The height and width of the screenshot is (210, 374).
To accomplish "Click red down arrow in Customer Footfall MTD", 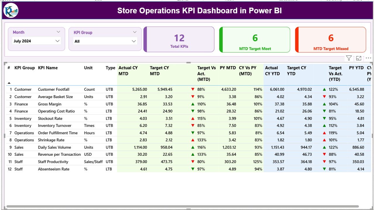I will point(193,90).
